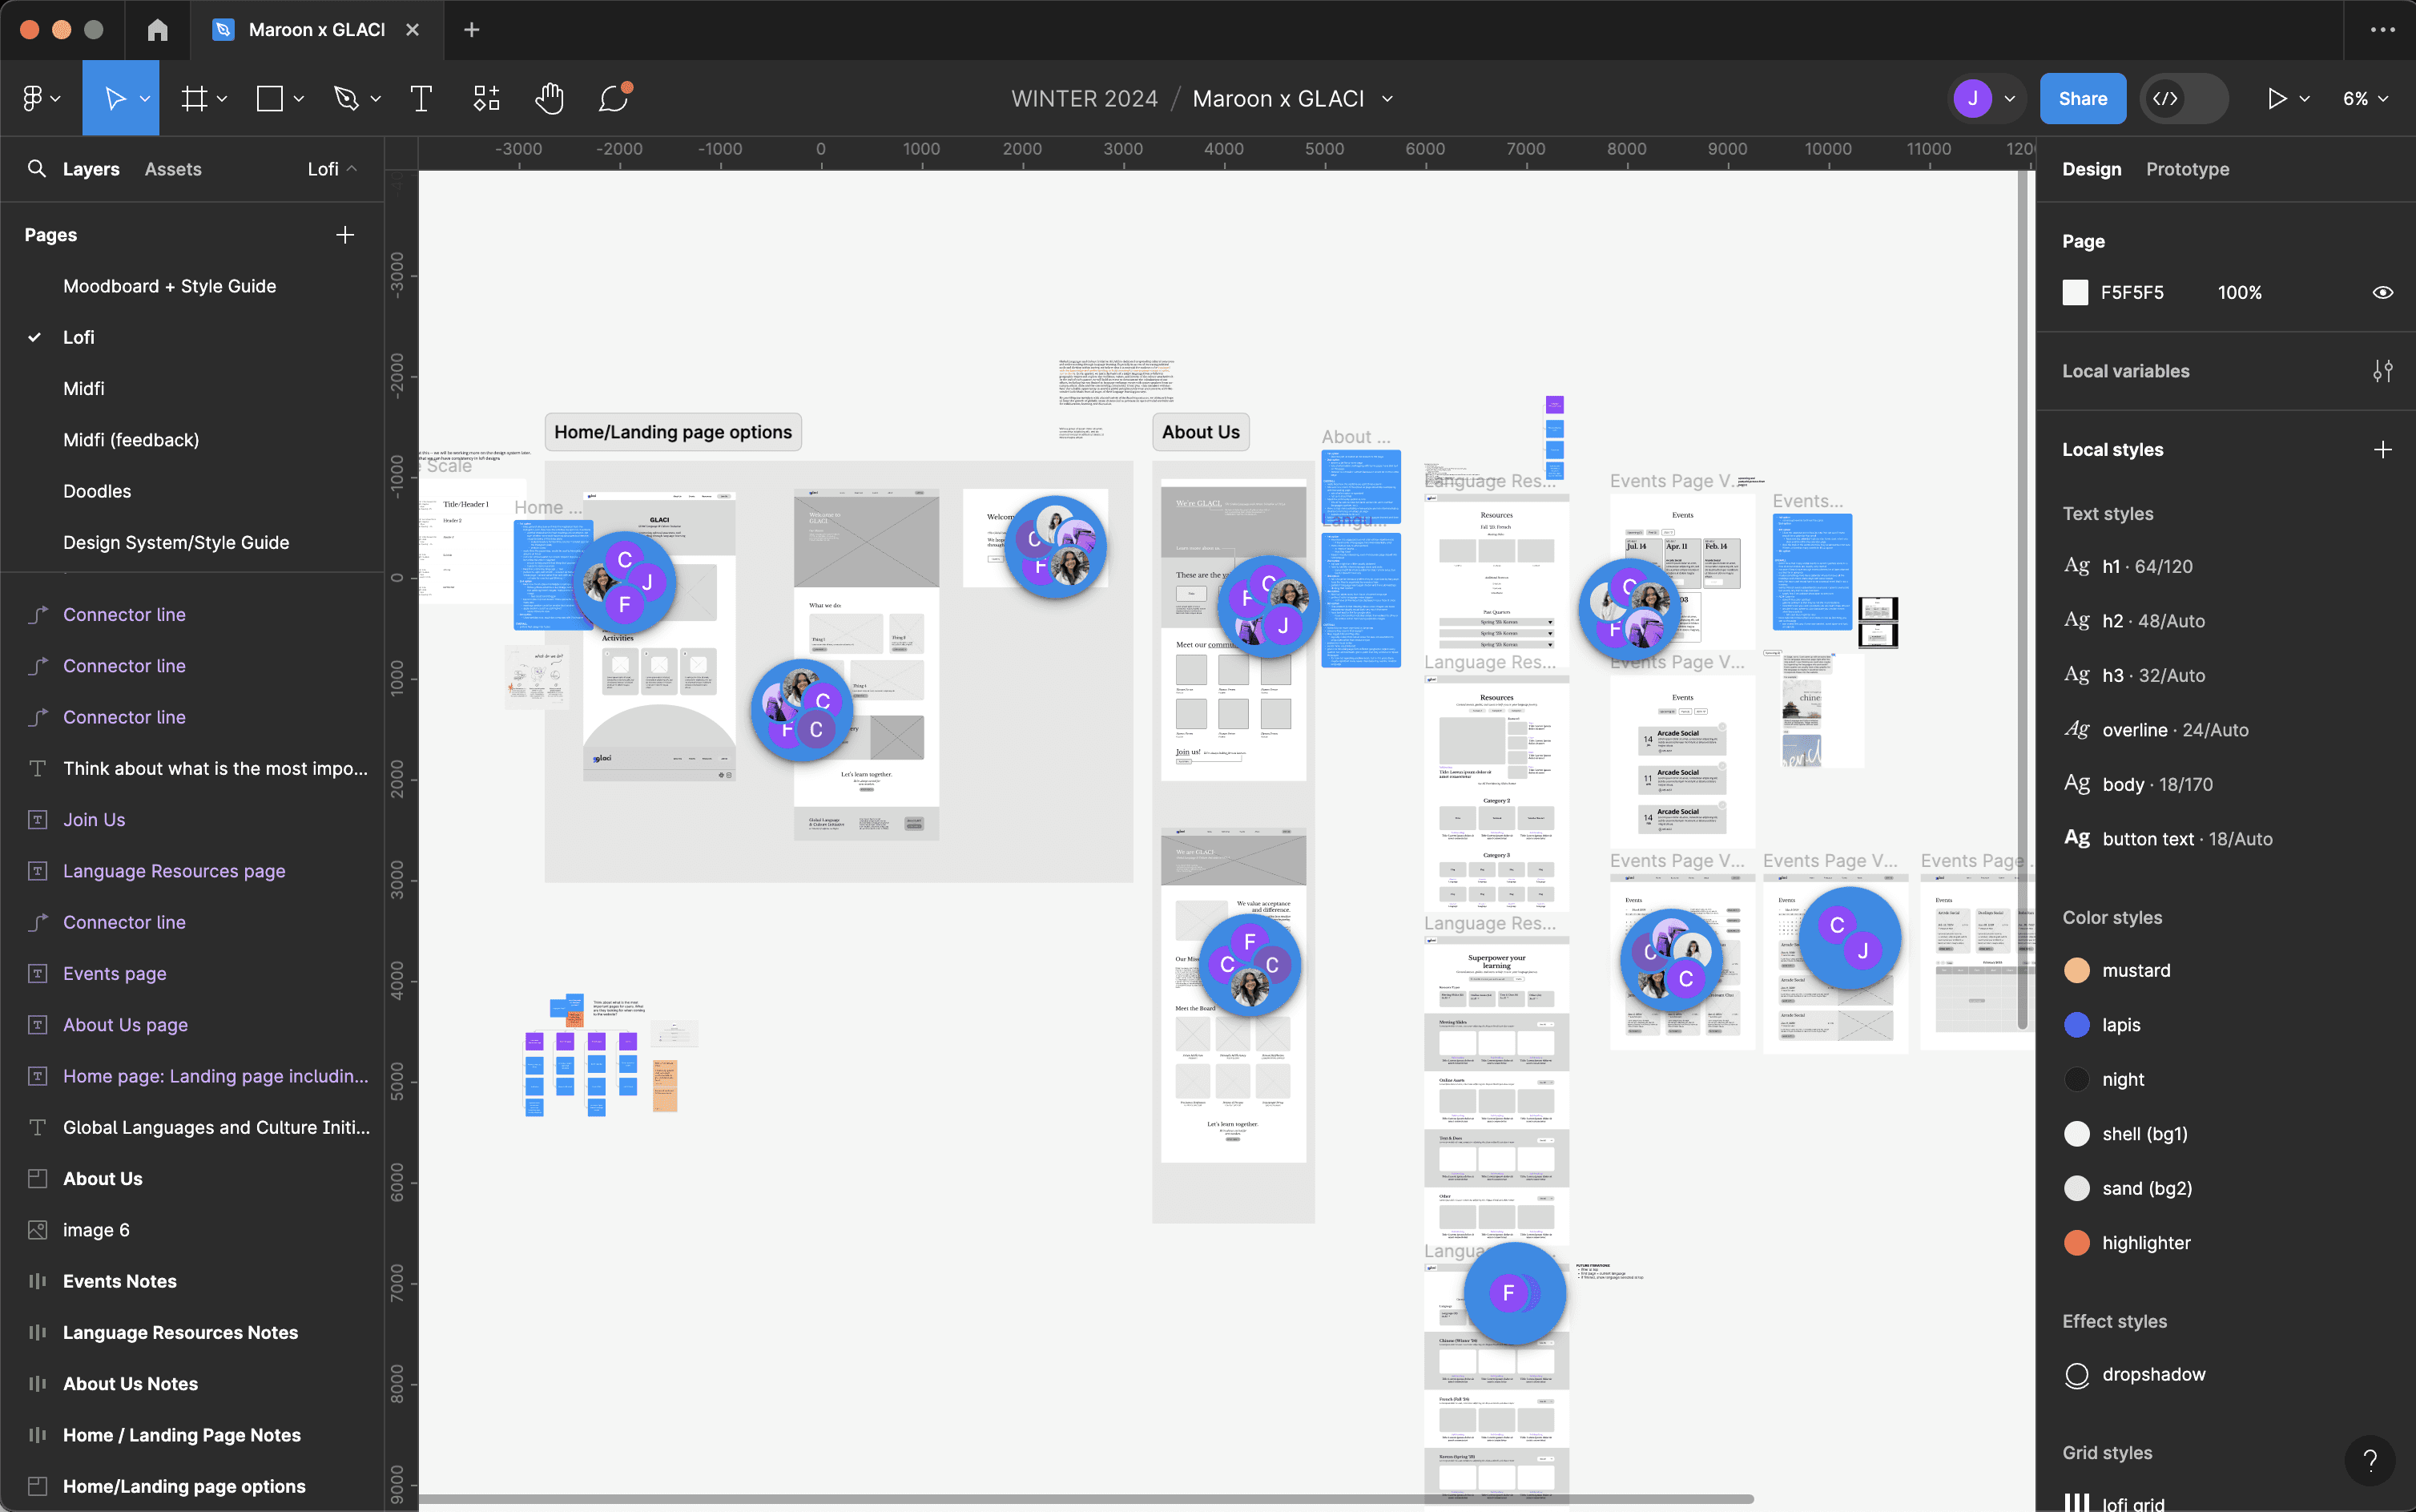Click the page background color swatch
Screen dimensions: 2416x1512
pyautogui.click(x=2075, y=293)
